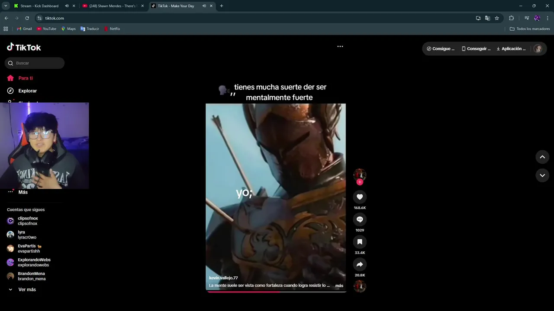Click the Consigue monedas button

(441, 49)
